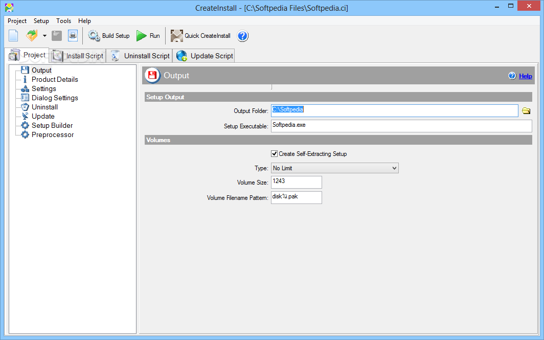Click the Preprocessor gear icon

(x=25, y=134)
